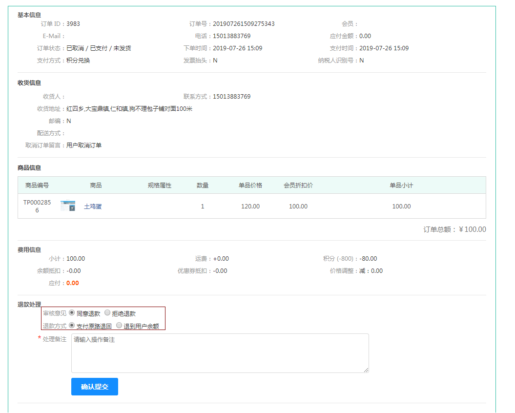Click the 收货地址 address text
Image resolution: width=515 pixels, height=413 pixels.
pyautogui.click(x=129, y=109)
